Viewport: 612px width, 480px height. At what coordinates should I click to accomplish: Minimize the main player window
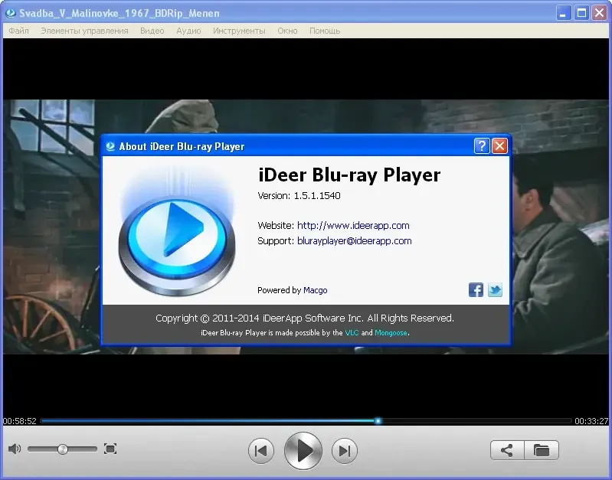point(562,13)
